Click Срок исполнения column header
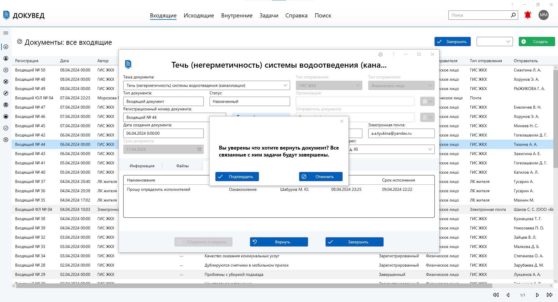The height and width of the screenshot is (302, 558). (398, 180)
